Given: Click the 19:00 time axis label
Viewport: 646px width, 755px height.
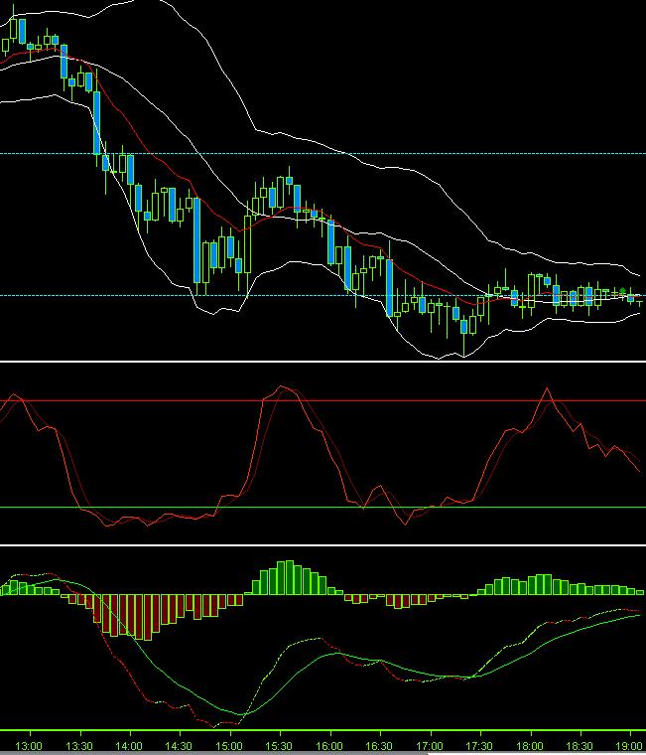Looking at the screenshot, I should (x=630, y=746).
